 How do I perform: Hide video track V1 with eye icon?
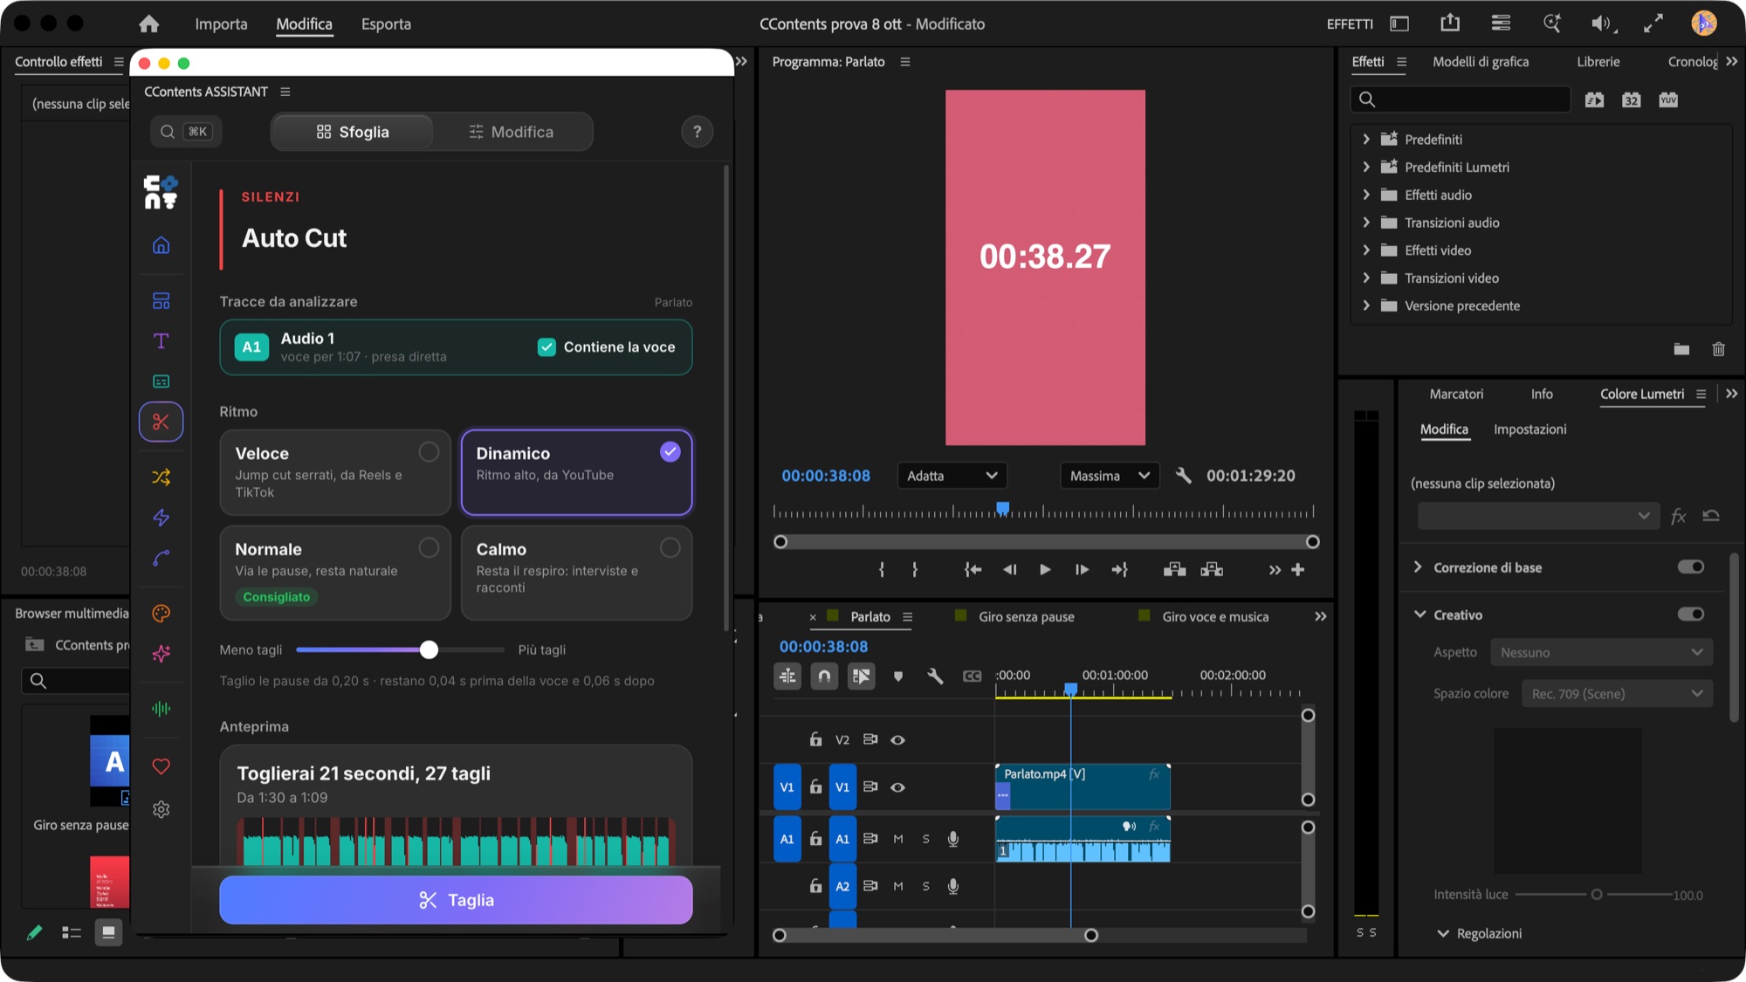pos(897,787)
